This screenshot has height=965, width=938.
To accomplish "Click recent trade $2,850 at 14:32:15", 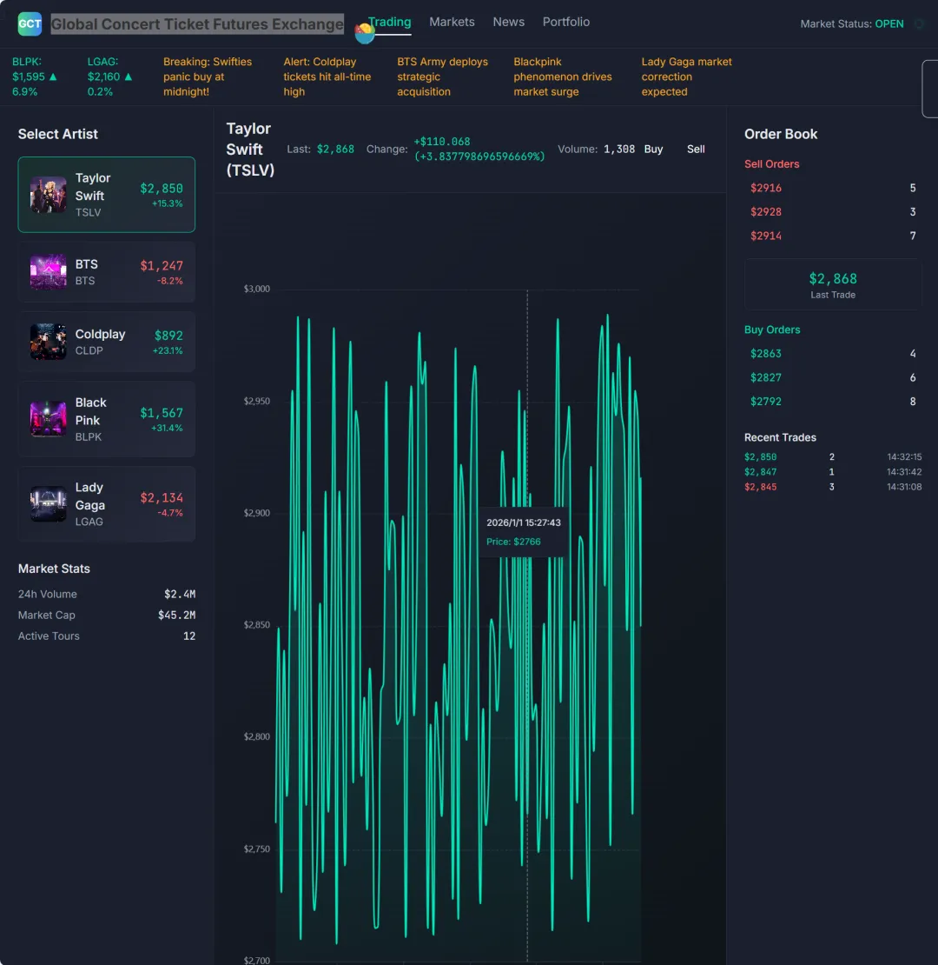I will tap(833, 456).
